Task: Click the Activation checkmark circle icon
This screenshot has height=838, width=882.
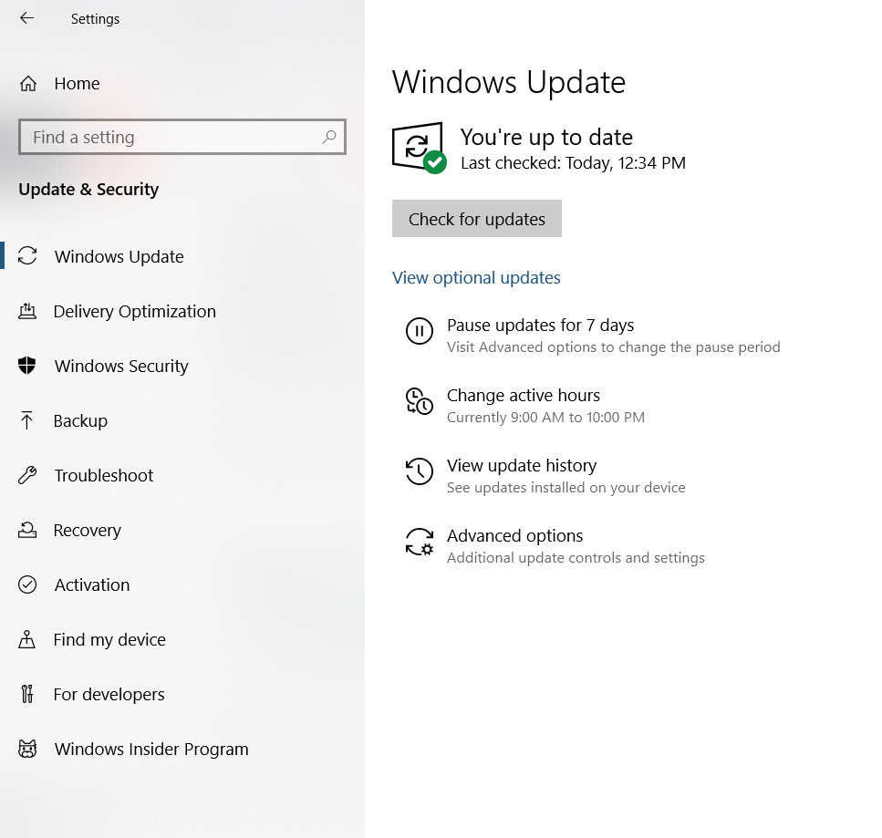Action: point(27,585)
